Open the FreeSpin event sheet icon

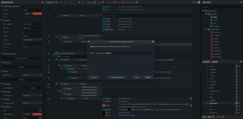click(x=211, y=42)
